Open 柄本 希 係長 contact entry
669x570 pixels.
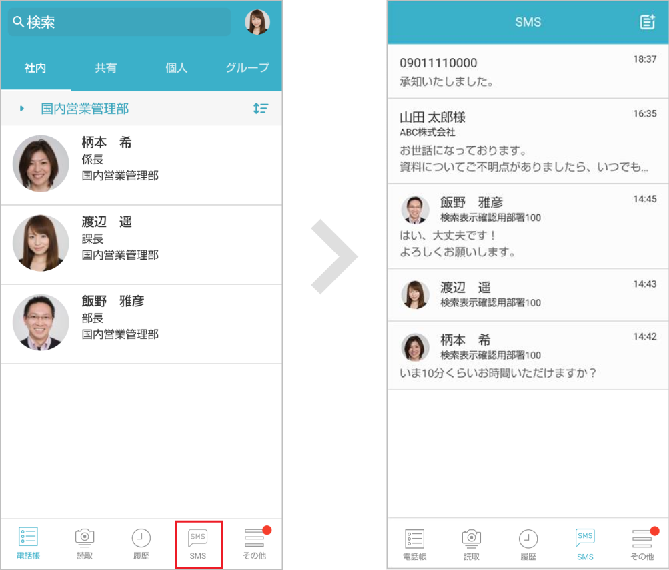[x=141, y=164]
